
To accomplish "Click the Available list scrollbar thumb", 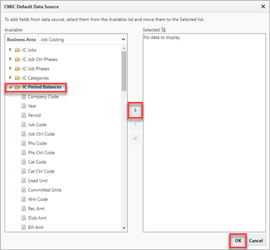I will [124, 71].
